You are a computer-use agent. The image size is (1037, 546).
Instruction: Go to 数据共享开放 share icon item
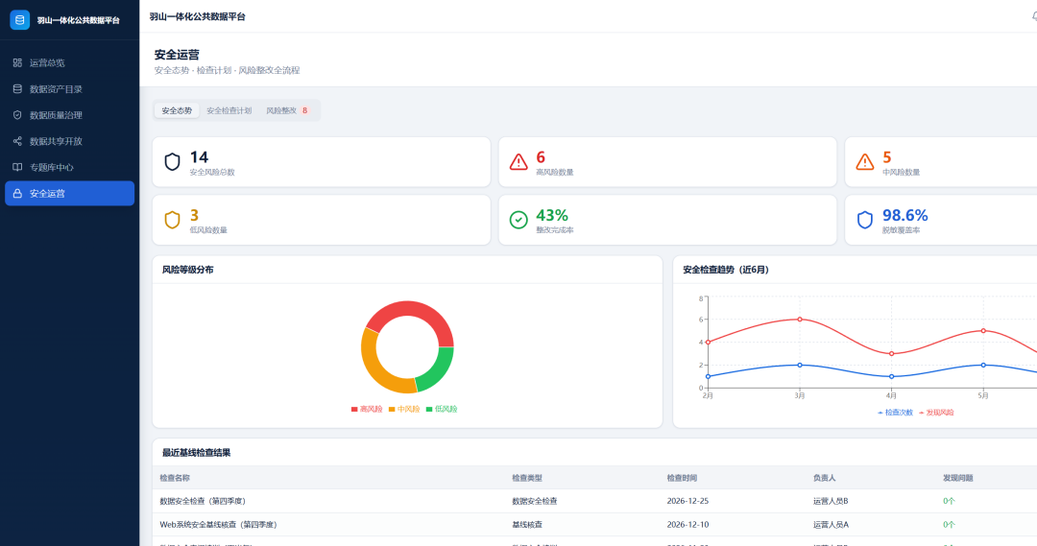coord(18,141)
